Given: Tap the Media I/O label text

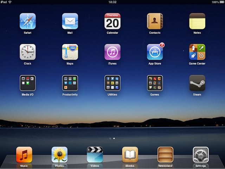Looking at the screenshot, I should tap(27, 95).
